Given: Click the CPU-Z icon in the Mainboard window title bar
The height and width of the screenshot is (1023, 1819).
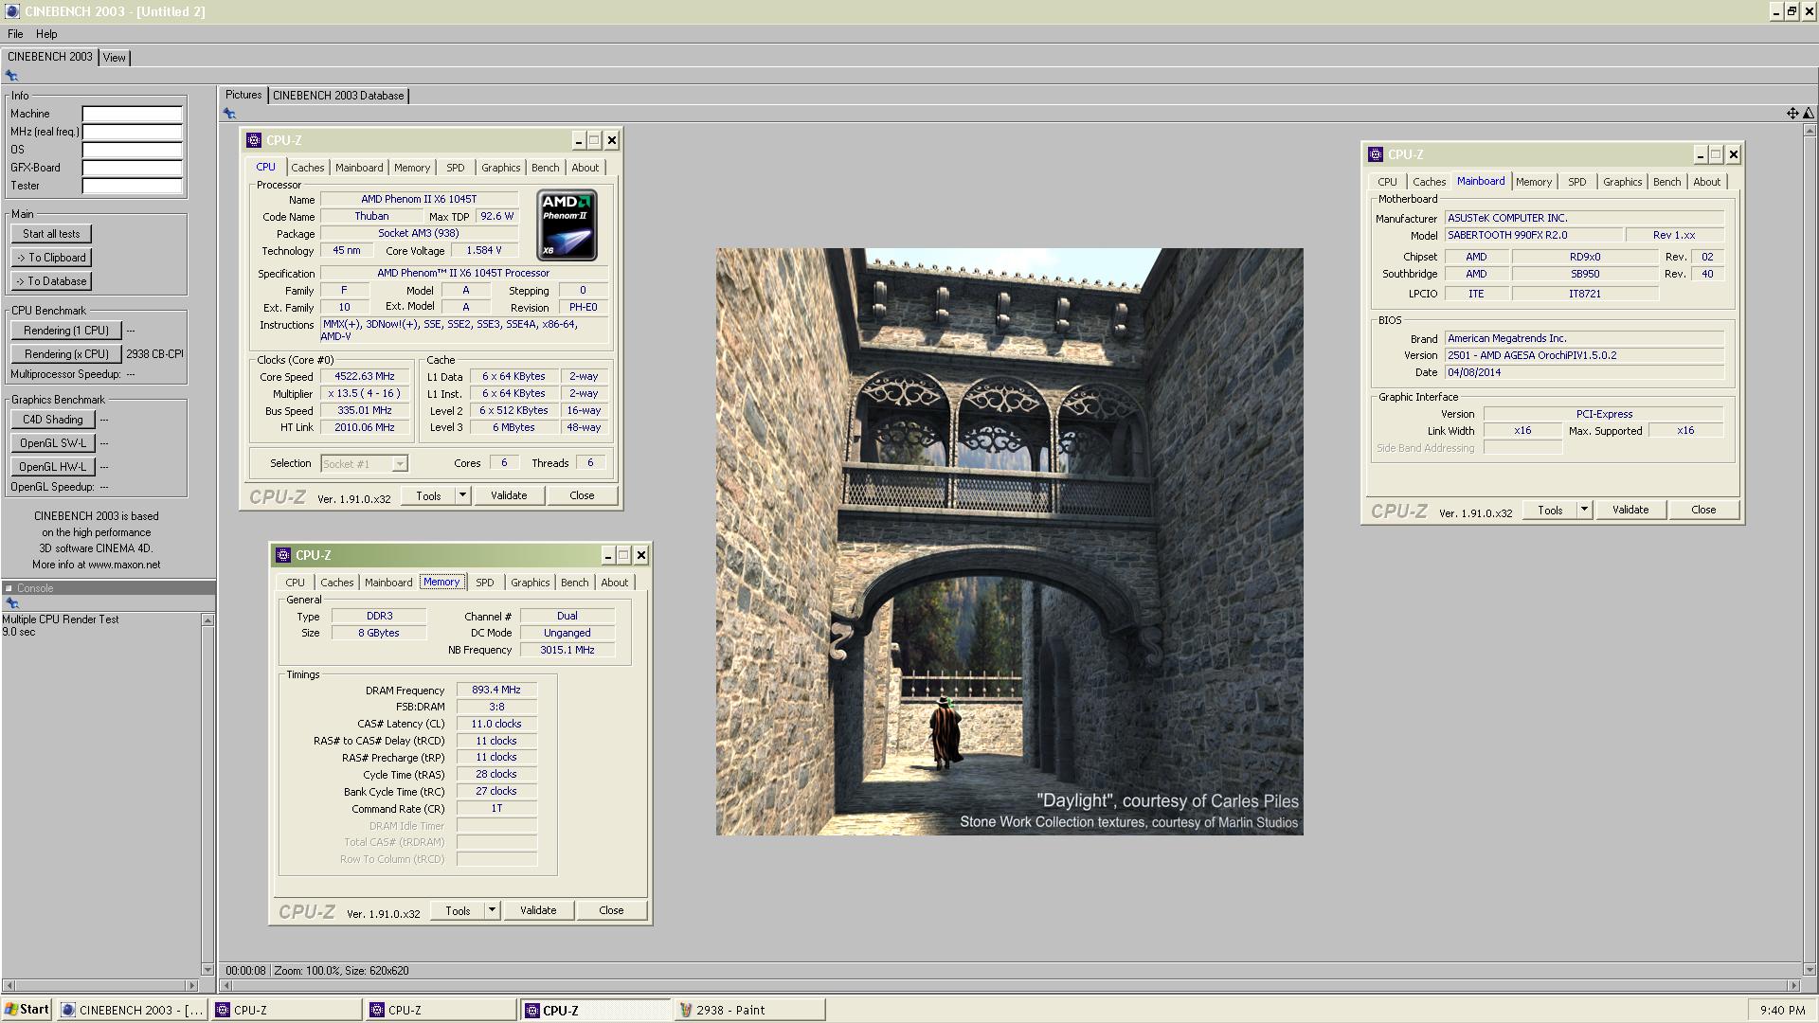Looking at the screenshot, I should tap(1376, 154).
